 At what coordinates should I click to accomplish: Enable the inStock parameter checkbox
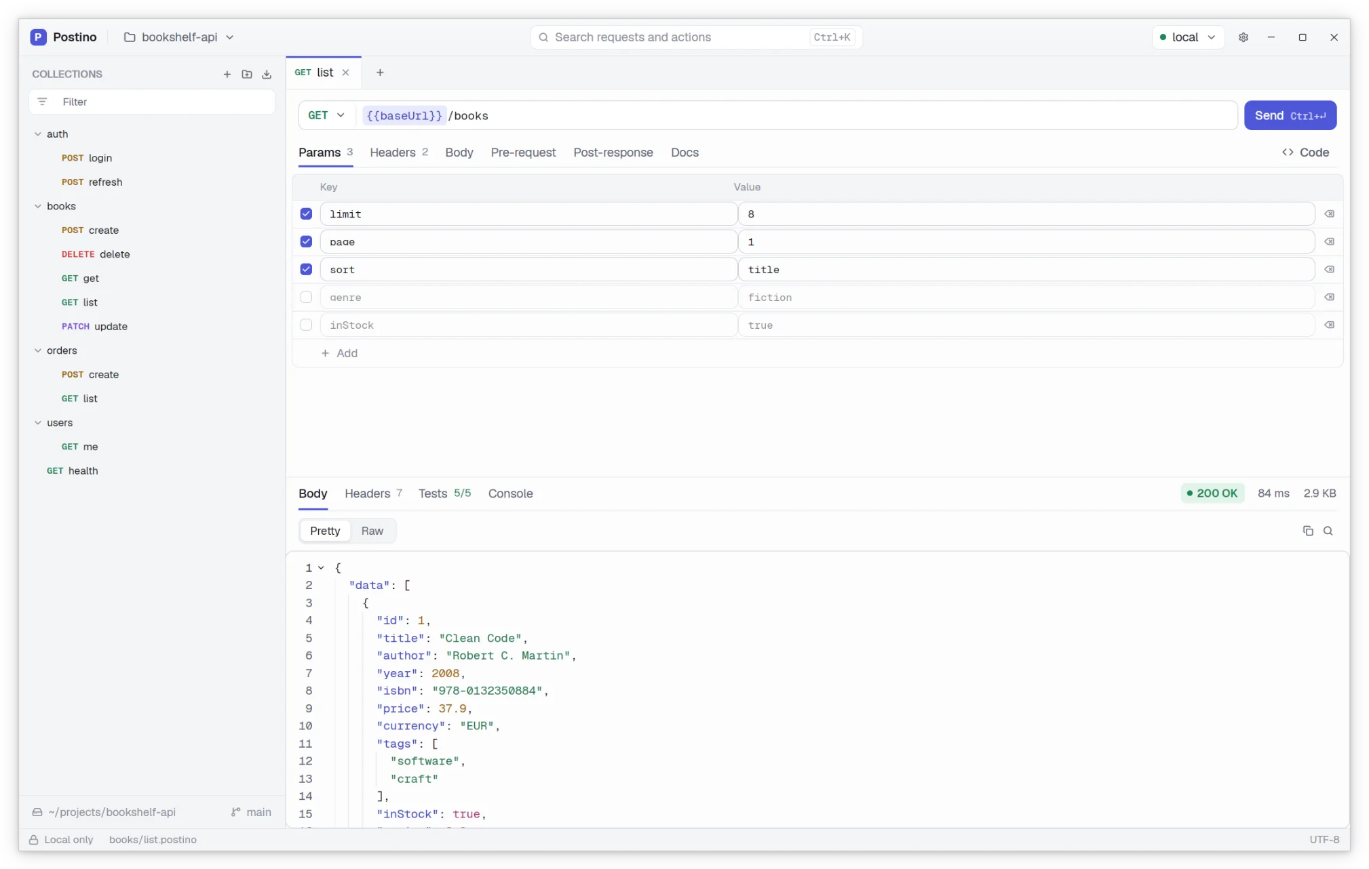tap(306, 325)
